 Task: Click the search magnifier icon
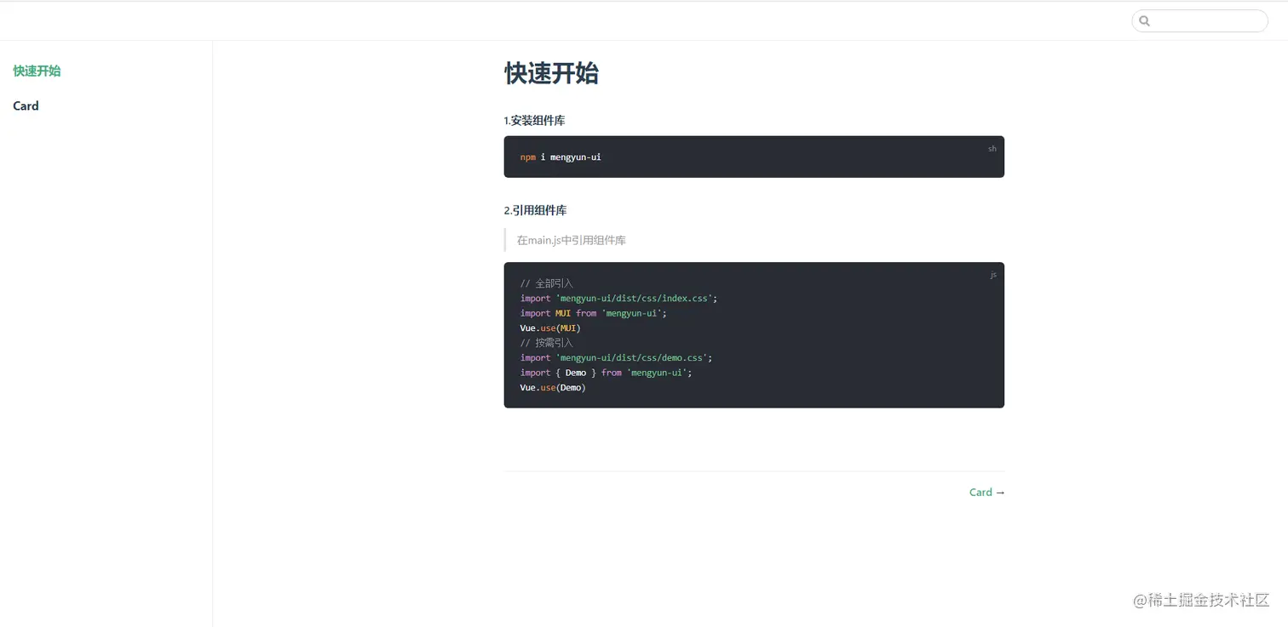click(x=1144, y=21)
